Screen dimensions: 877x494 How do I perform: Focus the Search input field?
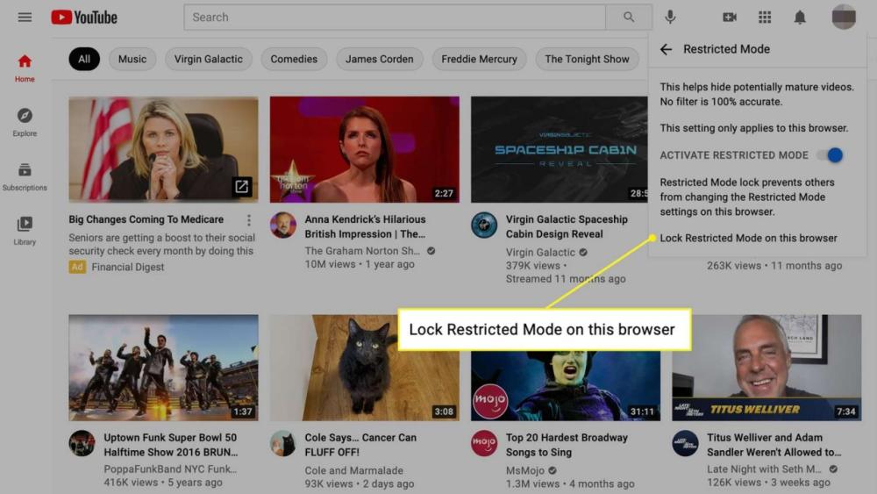point(395,18)
